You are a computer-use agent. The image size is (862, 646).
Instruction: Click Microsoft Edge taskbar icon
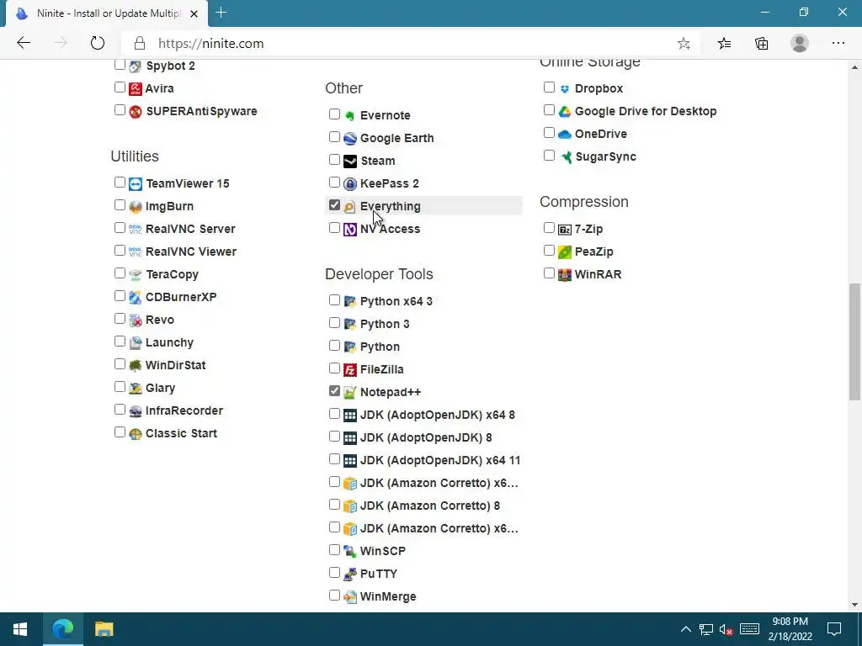[x=62, y=629]
